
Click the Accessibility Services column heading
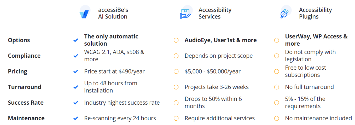pyautogui.click(x=215, y=13)
